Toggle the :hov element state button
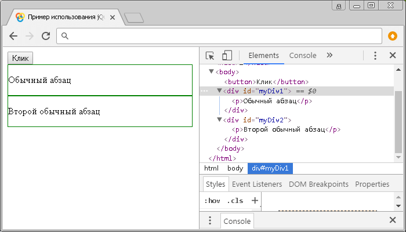406x232 pixels. pos(212,201)
